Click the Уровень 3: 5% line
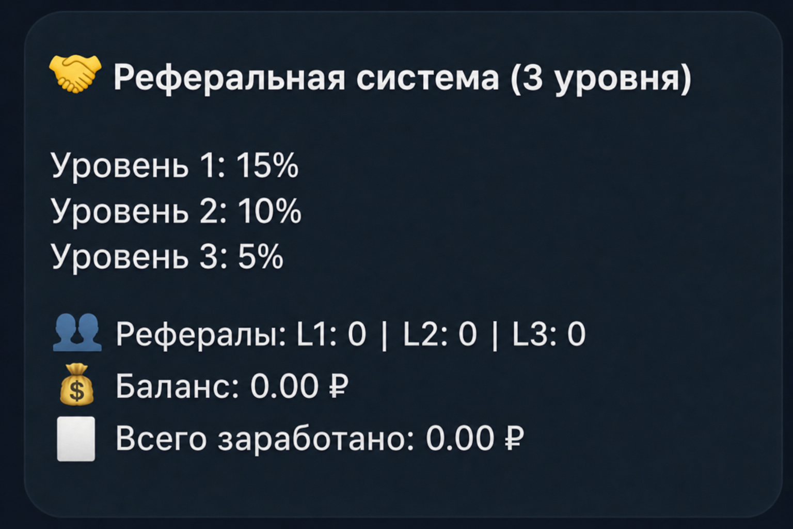Screen dimensions: 793x529 (167, 257)
